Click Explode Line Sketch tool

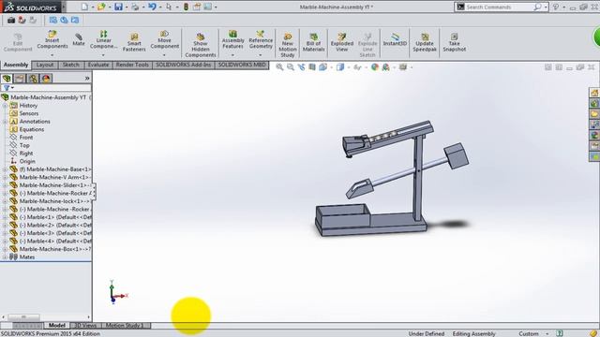pos(367,45)
